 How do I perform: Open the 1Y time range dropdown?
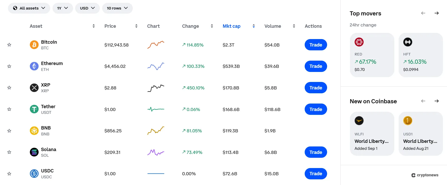point(63,8)
